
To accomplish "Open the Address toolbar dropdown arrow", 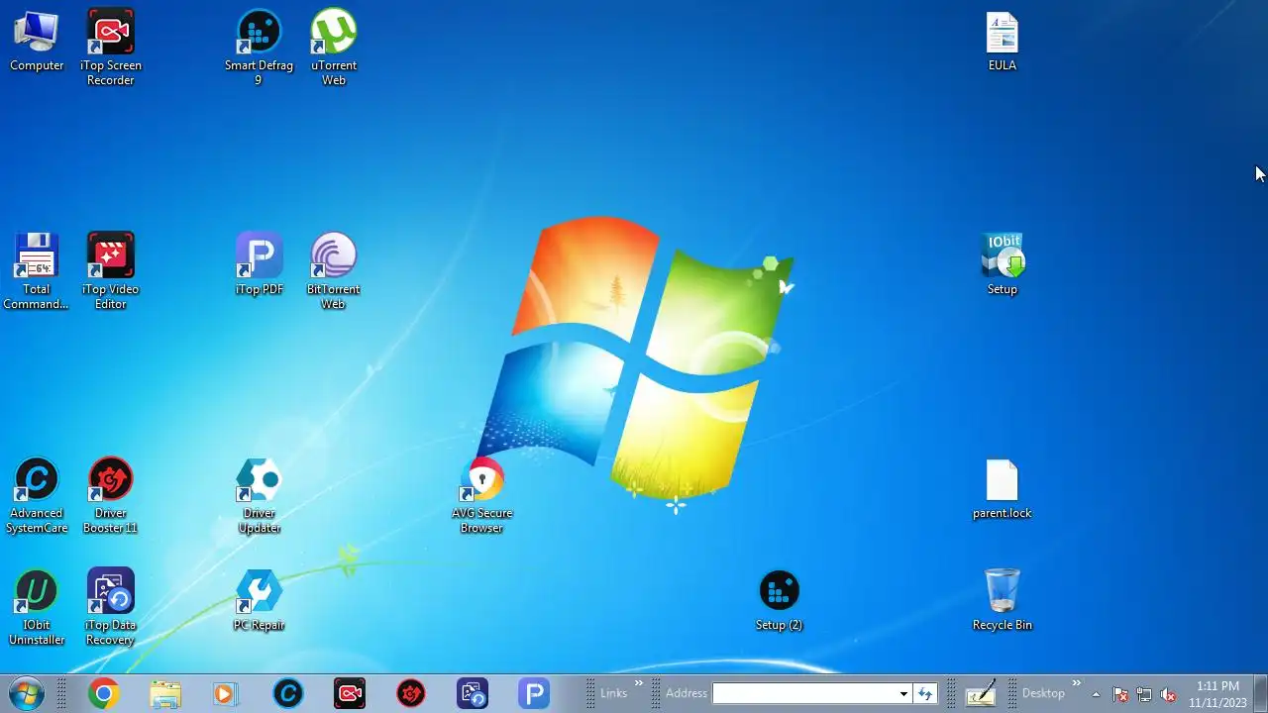I will click(903, 693).
